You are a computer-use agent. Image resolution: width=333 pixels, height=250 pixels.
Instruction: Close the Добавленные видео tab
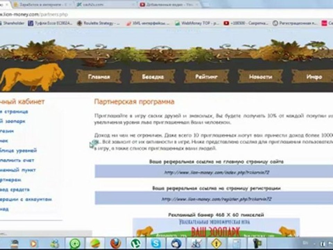point(197,4)
